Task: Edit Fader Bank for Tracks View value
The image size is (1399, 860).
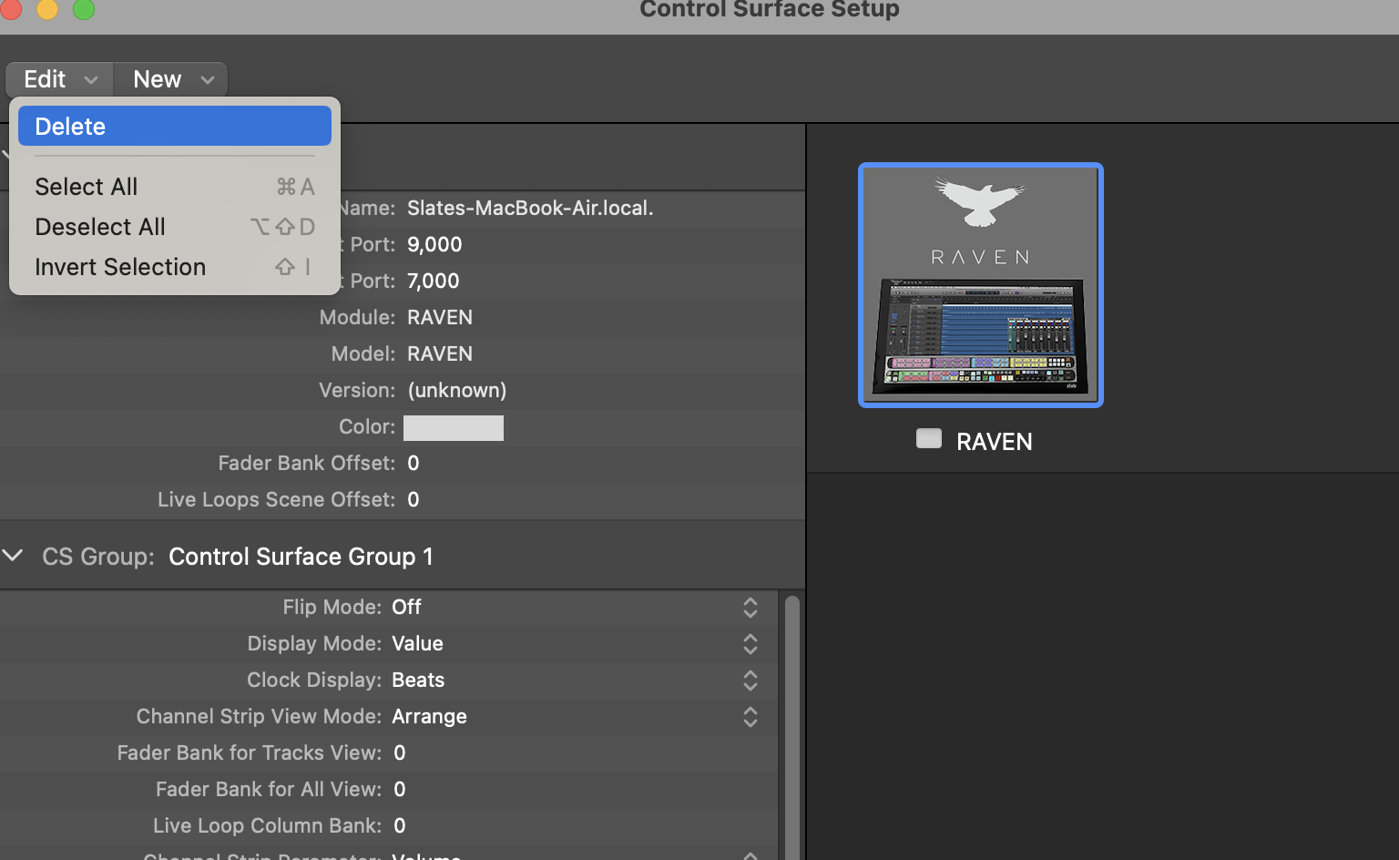Action: tap(400, 753)
